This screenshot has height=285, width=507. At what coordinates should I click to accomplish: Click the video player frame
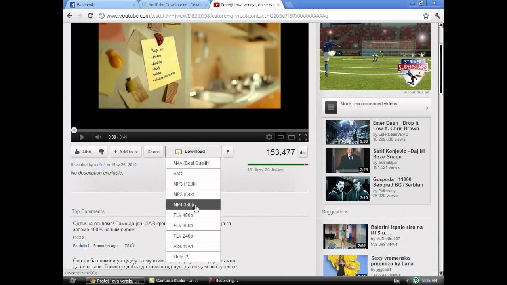[x=189, y=75]
